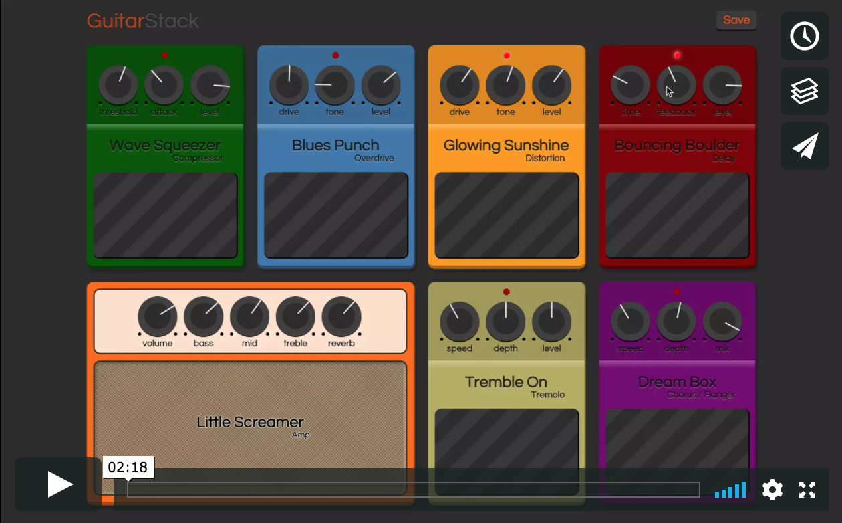Viewport: 842px width, 523px height.
Task: Click the Share paper plane icon
Action: tap(804, 146)
